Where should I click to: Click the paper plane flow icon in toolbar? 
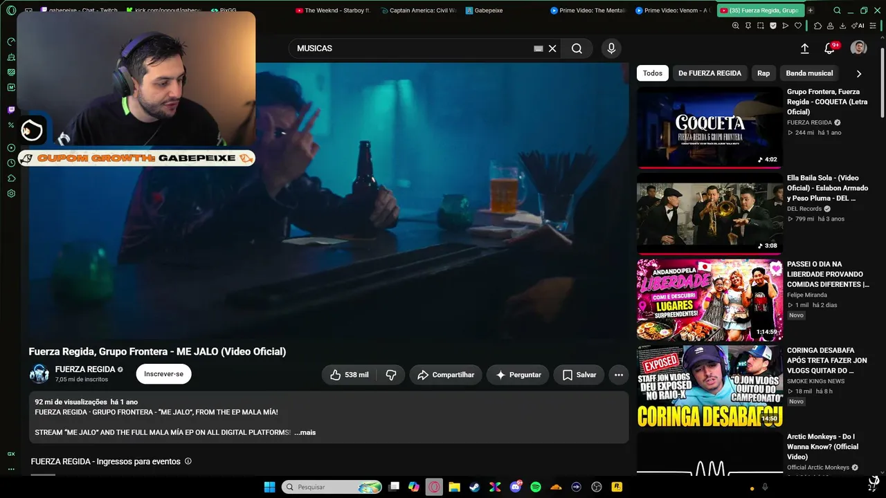786,26
